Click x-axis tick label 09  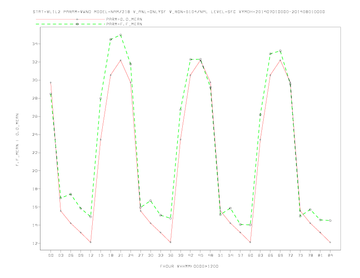tap(80, 255)
